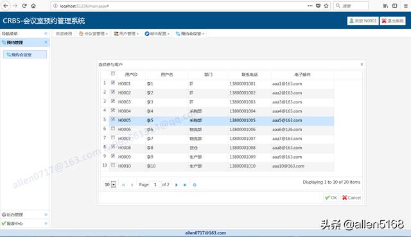
Task: Refresh the user list pager icon
Action: [195, 185]
